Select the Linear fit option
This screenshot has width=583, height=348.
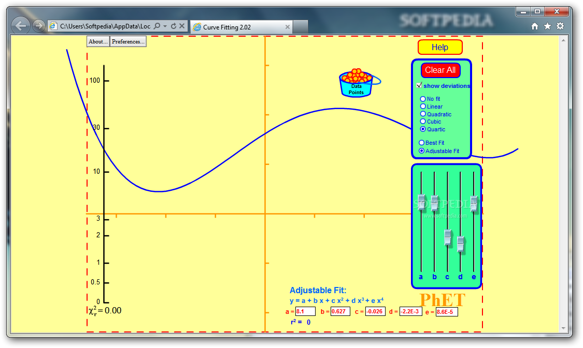[x=423, y=107]
